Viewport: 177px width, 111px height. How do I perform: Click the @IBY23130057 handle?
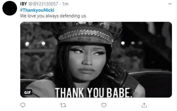(43, 4)
